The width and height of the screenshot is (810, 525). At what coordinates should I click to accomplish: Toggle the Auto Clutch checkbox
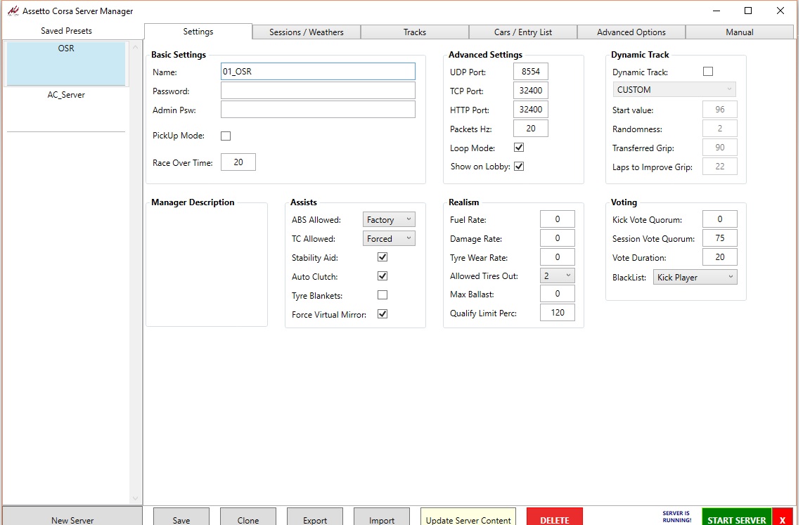tap(382, 276)
